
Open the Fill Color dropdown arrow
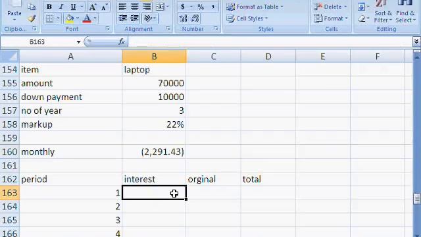78,18
